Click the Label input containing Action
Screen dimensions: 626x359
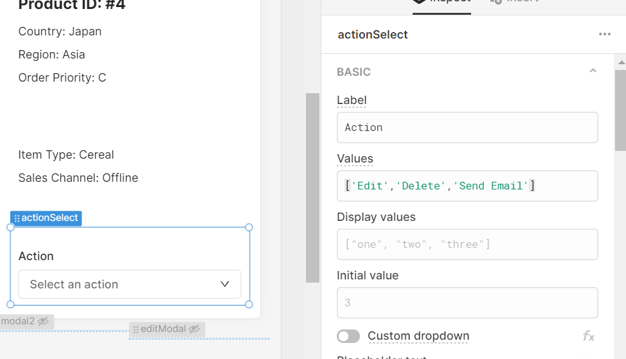[467, 128]
